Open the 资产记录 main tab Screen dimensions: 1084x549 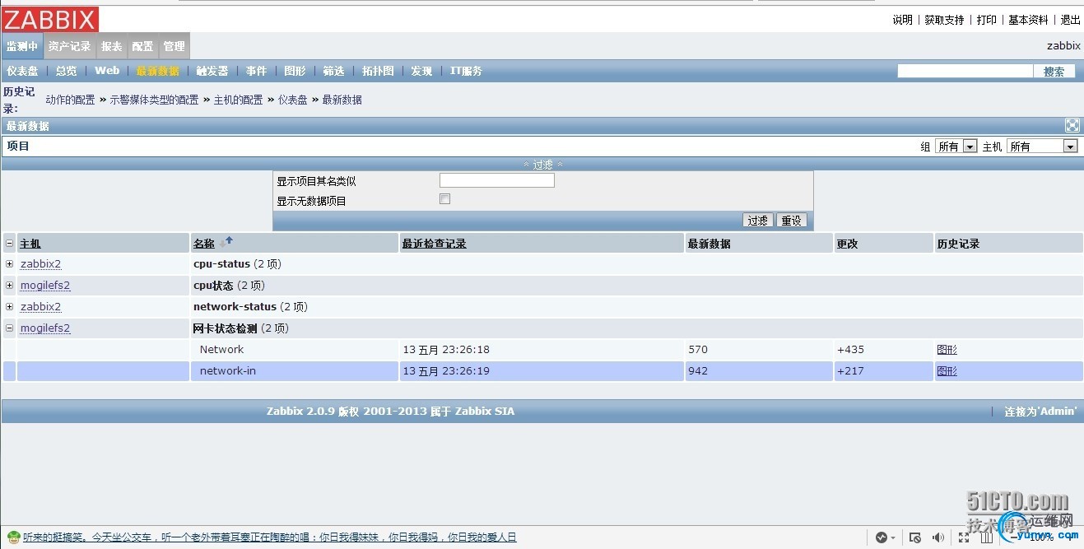(70, 46)
